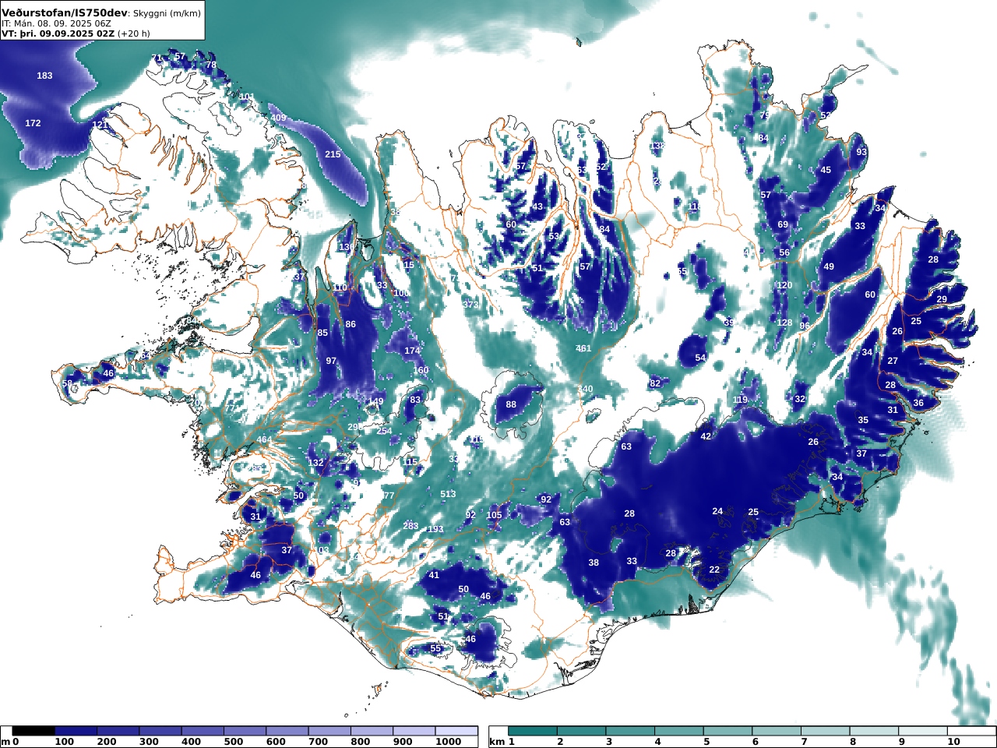
Task: Click the 5 tick label on kilometre legend
Action: coord(706,742)
